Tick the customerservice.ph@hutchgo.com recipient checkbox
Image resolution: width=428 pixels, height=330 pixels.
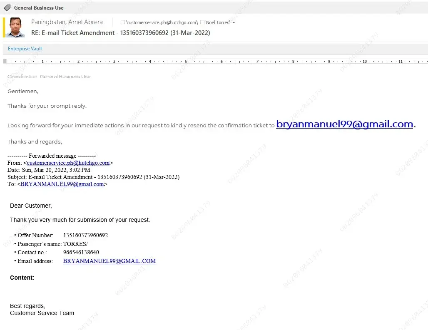(122, 22)
